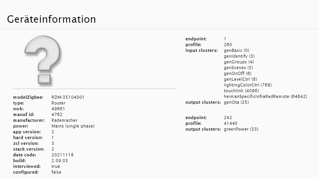Click the Geräteinformation heading
Screen dimensions: 319x179
click(52, 19)
